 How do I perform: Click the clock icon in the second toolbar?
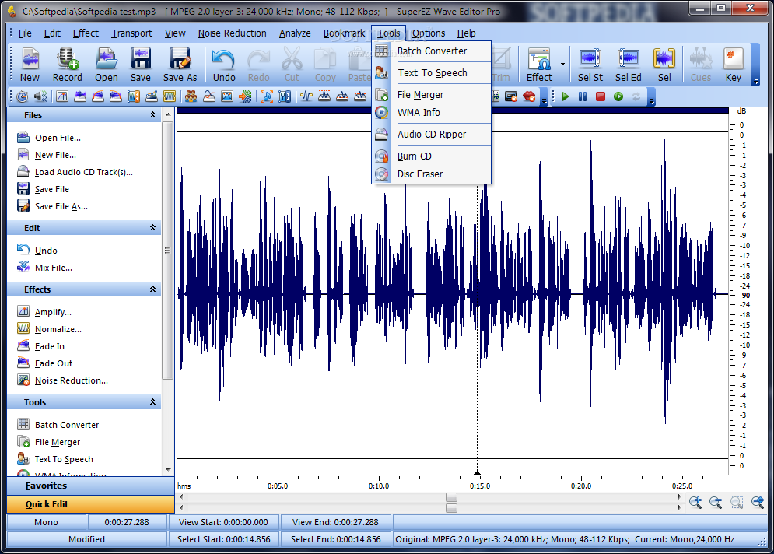[x=23, y=96]
